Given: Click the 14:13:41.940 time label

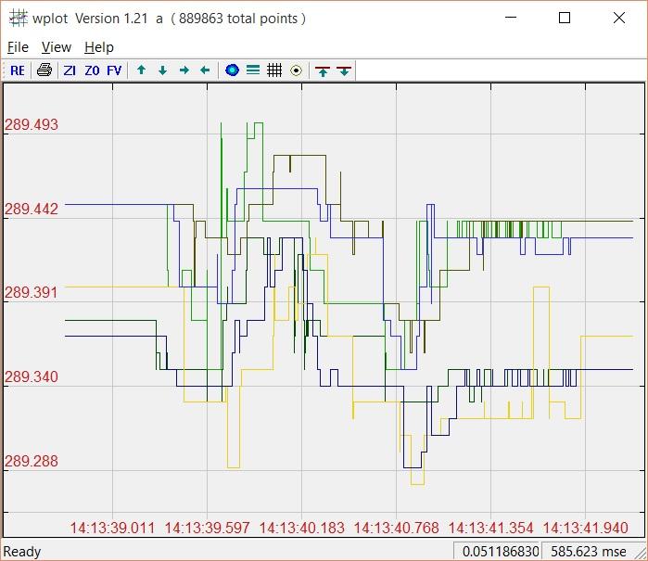Looking at the screenshot, I should point(585,528).
